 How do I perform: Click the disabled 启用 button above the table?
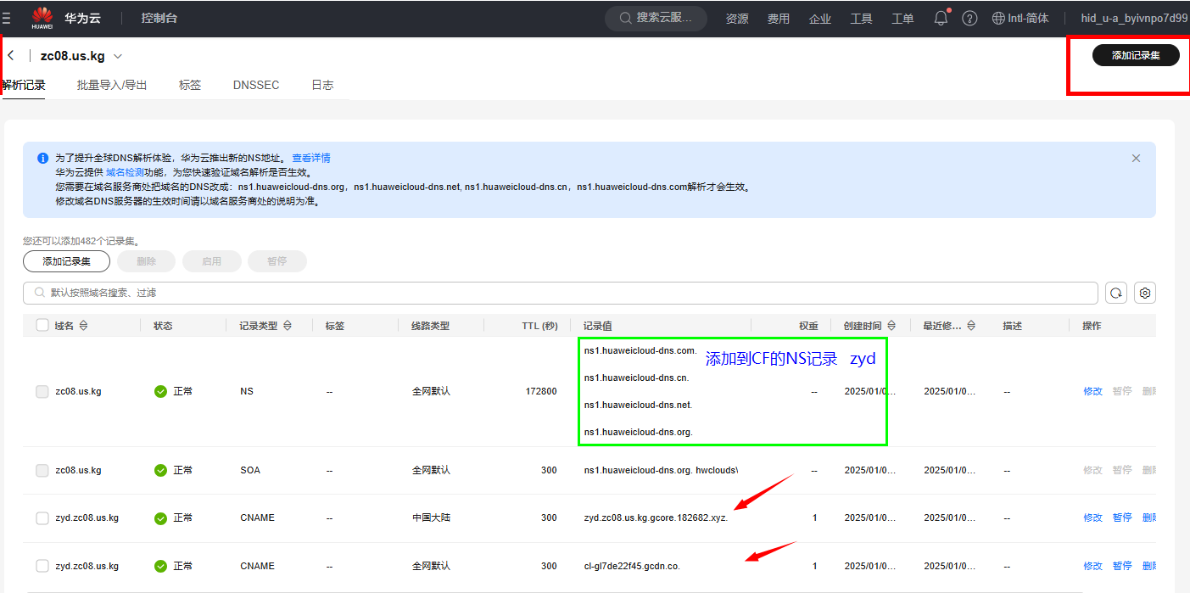point(212,261)
